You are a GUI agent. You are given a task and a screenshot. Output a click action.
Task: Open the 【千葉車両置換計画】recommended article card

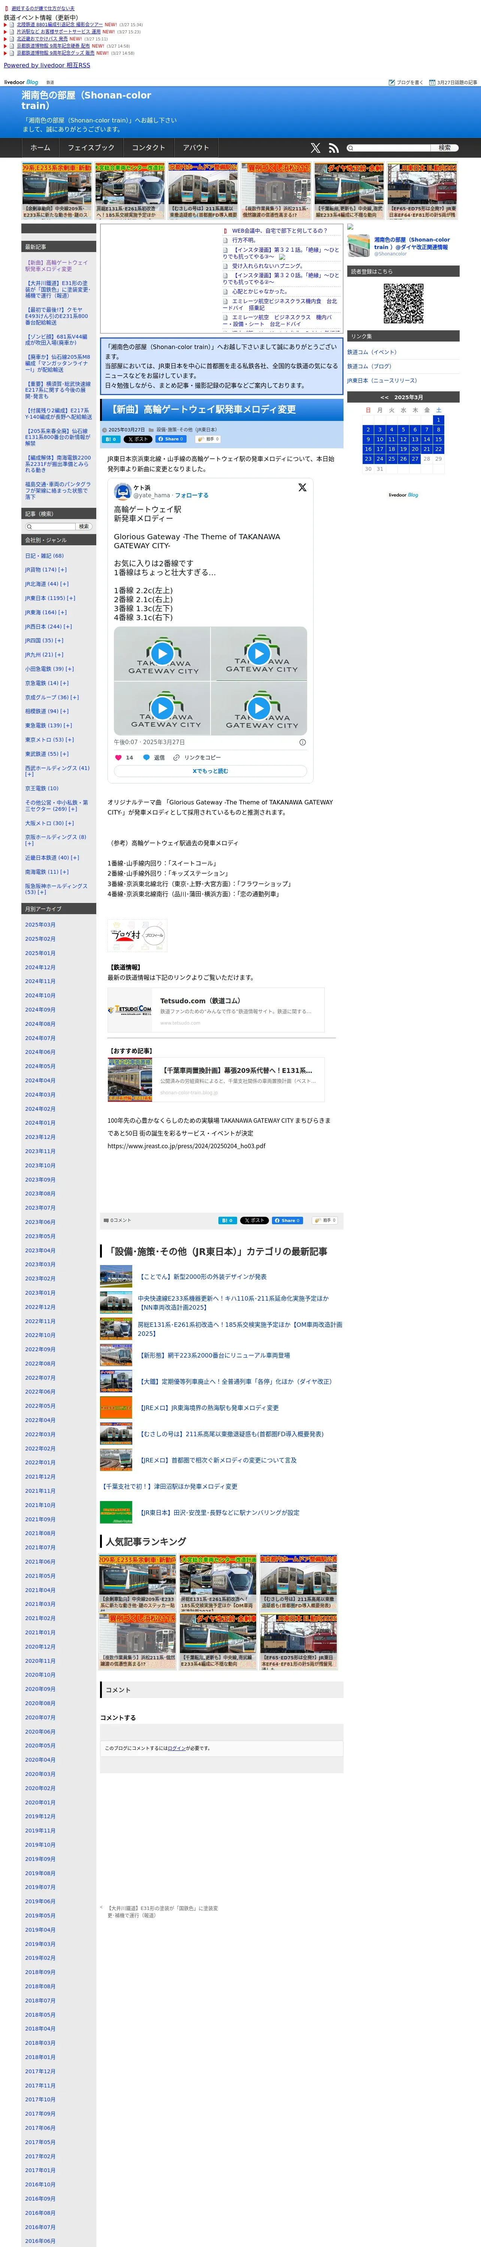click(x=216, y=1080)
